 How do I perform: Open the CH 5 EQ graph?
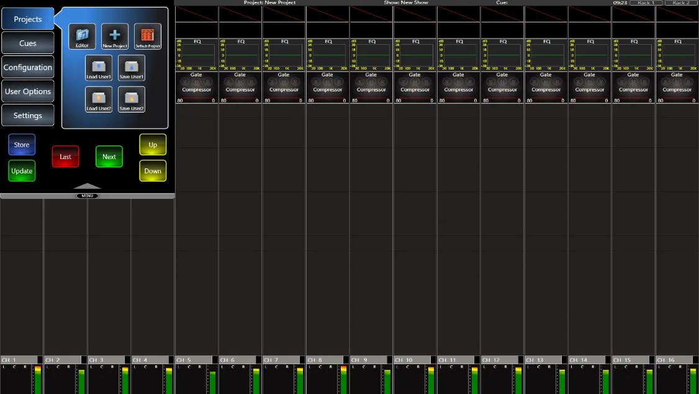197,55
